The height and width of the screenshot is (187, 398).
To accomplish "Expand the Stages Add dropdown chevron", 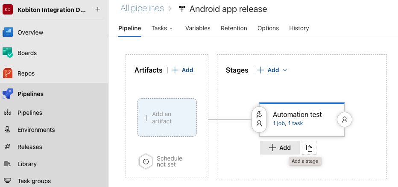I will coord(285,70).
